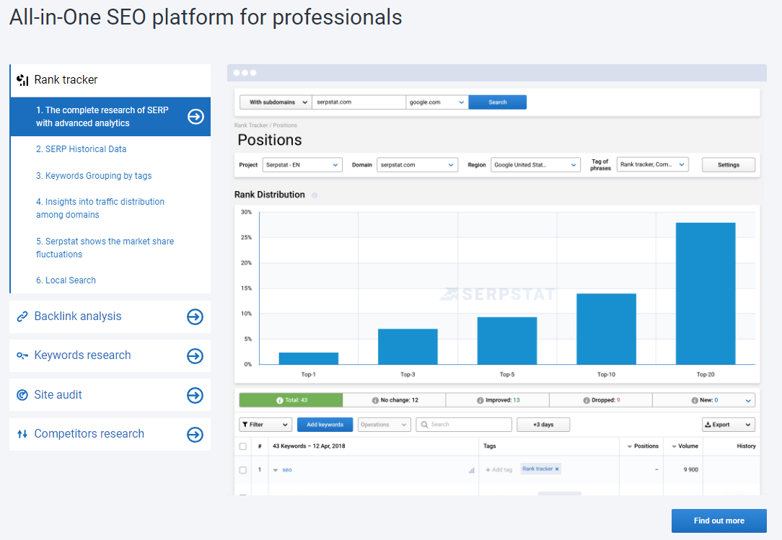Toggle the Improved: 13 status filter

[497, 399]
